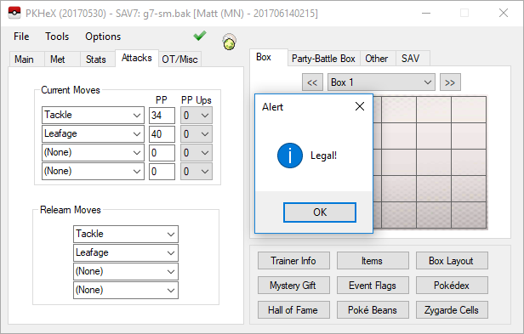Screen dimensions: 524x334
Task: Open the Party-Battle Box tab
Action: (x=323, y=59)
